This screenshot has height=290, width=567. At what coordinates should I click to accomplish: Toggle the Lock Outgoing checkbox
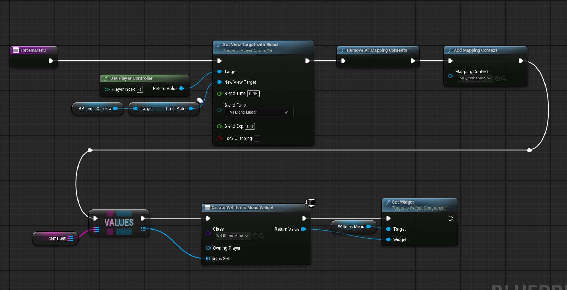257,138
